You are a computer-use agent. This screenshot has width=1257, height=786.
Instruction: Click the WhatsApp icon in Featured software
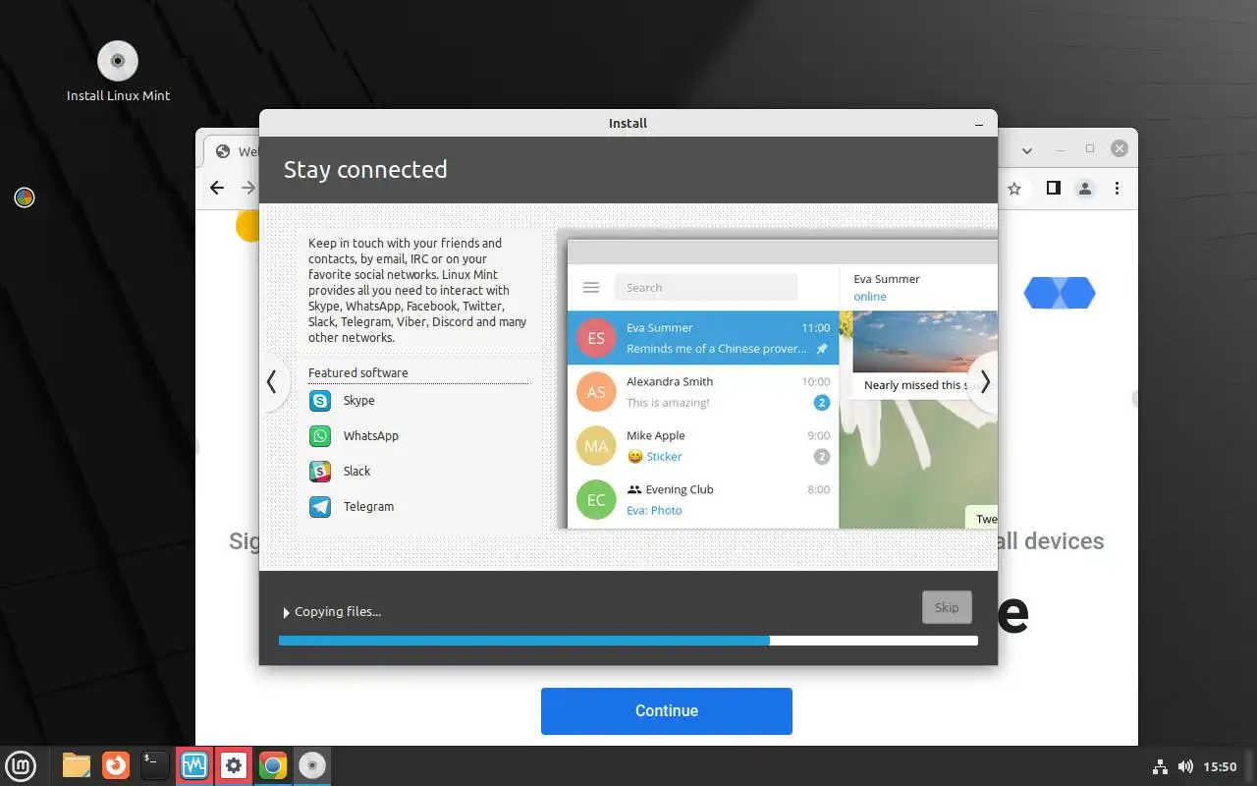pos(320,436)
